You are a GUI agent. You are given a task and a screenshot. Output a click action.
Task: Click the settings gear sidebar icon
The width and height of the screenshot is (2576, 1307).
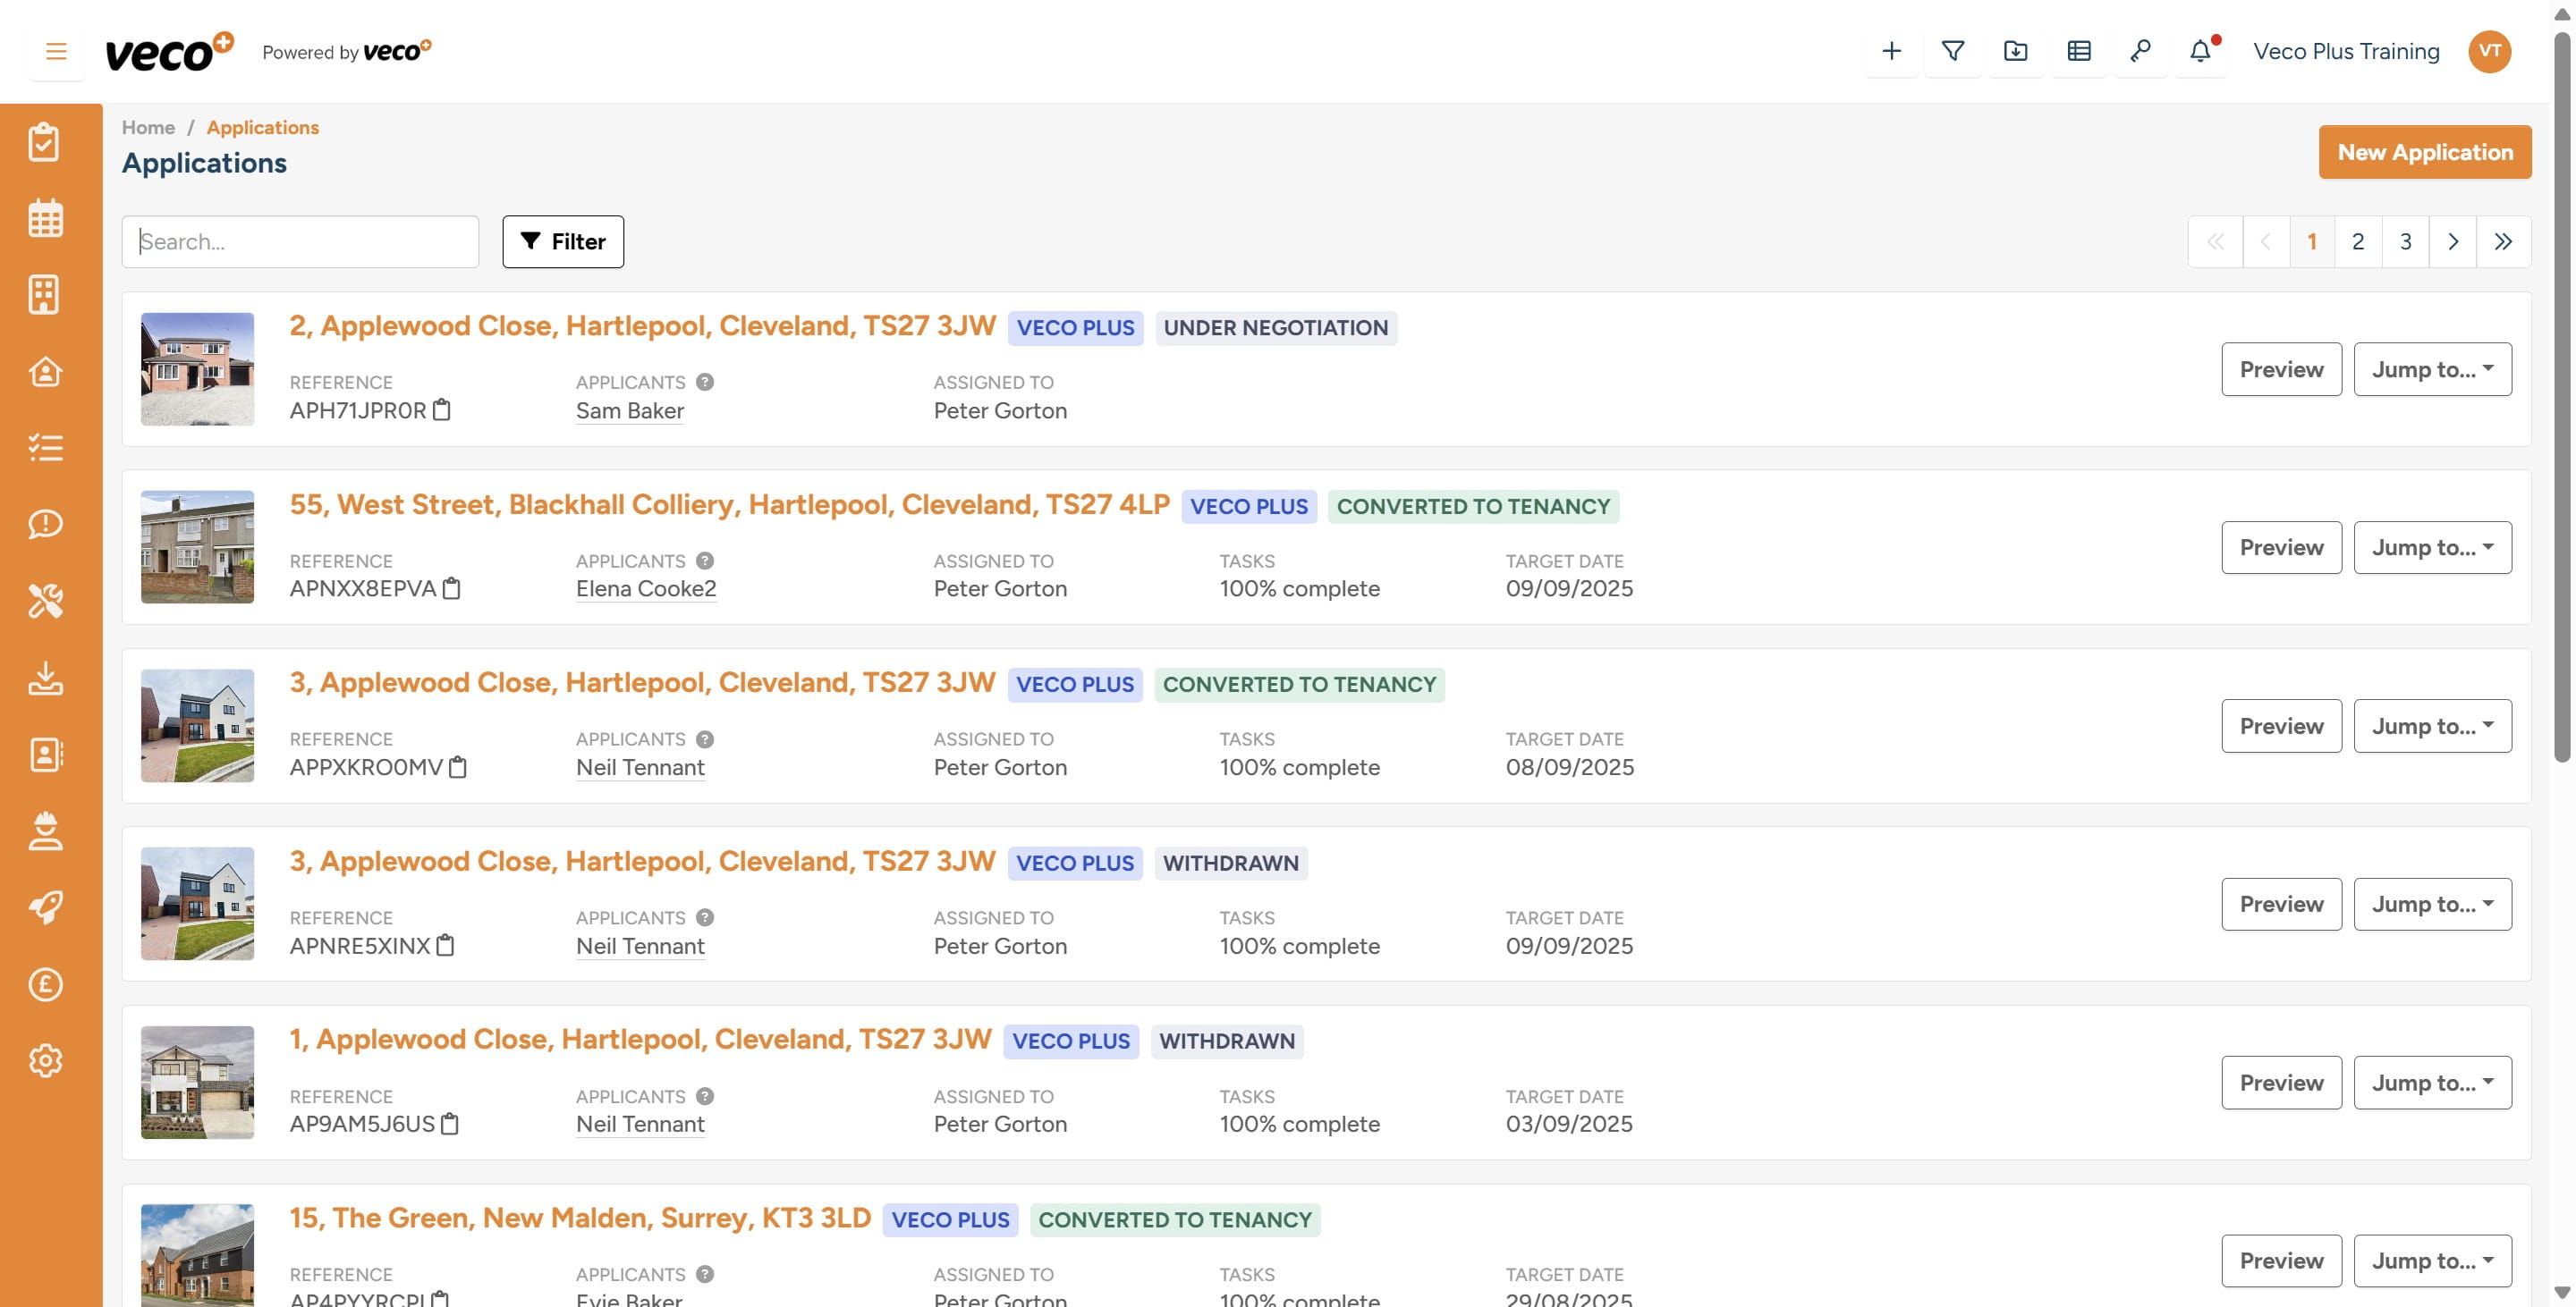coord(45,1060)
